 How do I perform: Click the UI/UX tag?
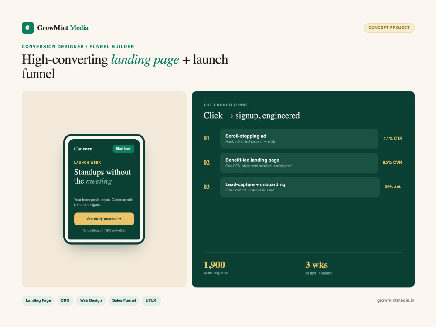[151, 300]
